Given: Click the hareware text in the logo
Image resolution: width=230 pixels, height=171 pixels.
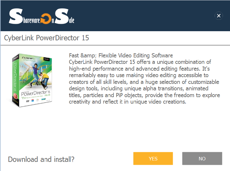Looking at the screenshot, I should click(32, 20).
